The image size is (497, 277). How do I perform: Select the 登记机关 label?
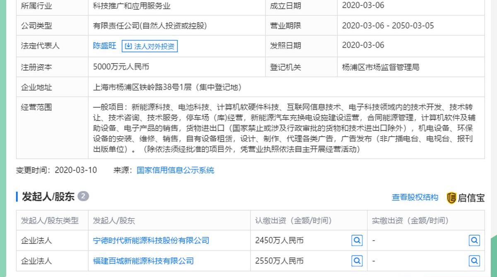click(286, 67)
